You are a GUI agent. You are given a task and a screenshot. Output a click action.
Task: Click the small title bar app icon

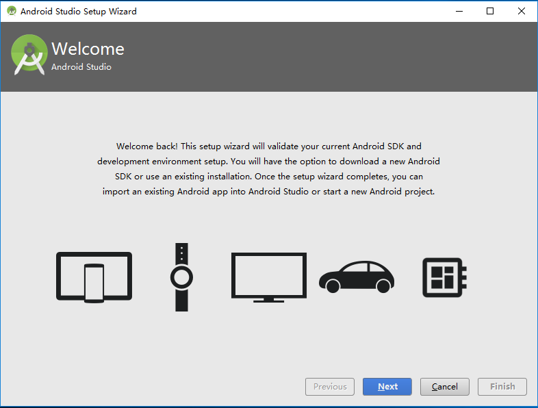point(12,11)
